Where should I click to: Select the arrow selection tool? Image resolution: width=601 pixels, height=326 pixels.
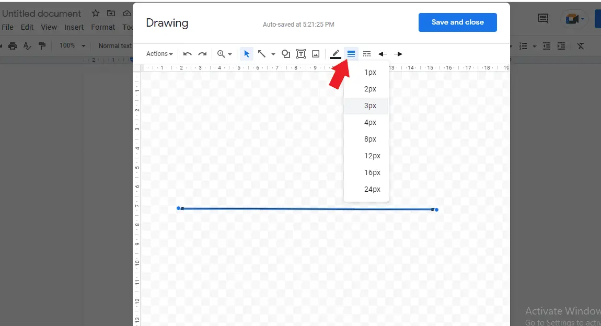246,53
